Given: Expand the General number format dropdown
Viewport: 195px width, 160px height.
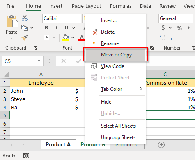Looking at the screenshot, I should [190, 18].
